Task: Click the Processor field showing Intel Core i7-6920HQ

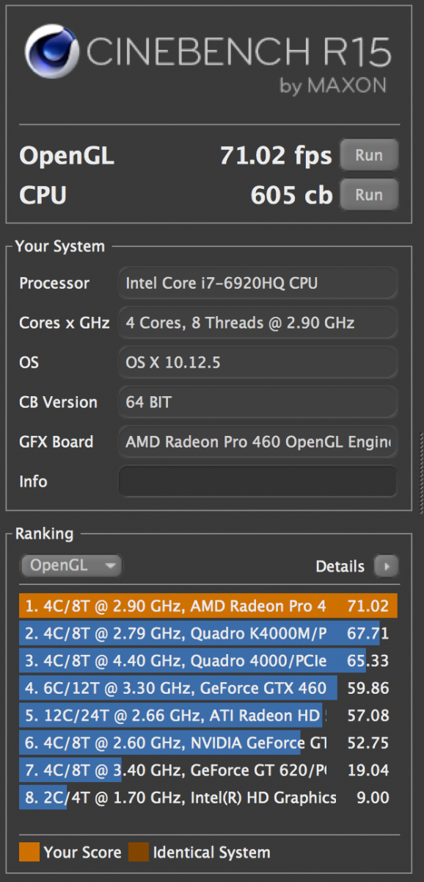Action: [x=257, y=283]
